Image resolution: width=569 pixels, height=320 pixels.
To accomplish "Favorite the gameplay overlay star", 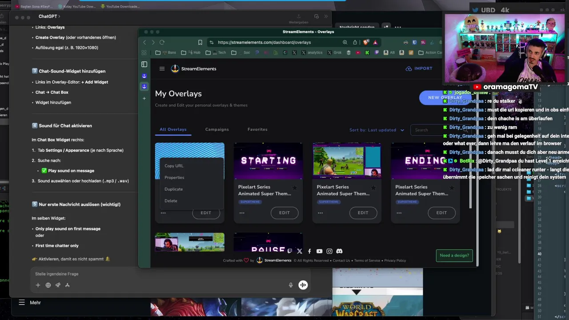I will coord(373,188).
